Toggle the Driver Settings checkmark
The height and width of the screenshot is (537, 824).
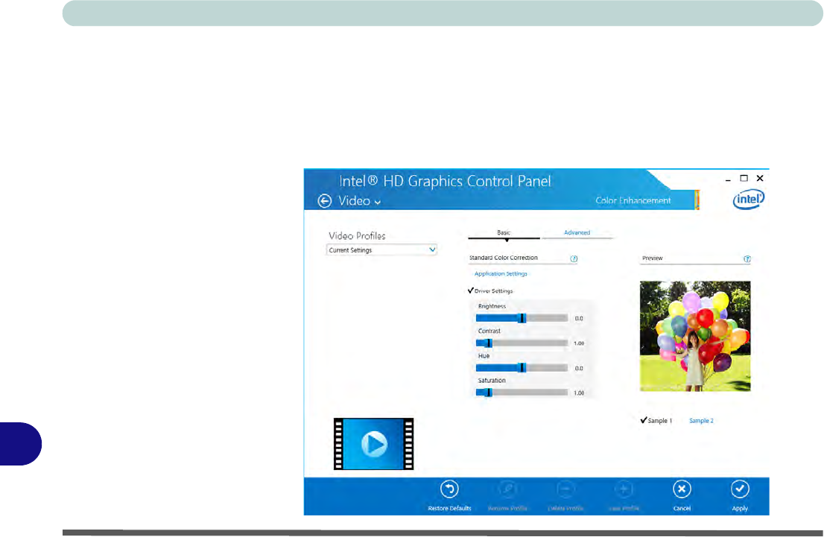point(471,290)
